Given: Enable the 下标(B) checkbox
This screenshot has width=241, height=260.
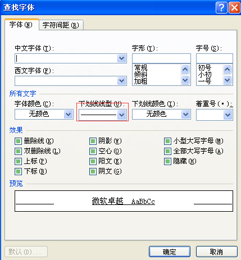Looking at the screenshot, I should click(x=18, y=171).
